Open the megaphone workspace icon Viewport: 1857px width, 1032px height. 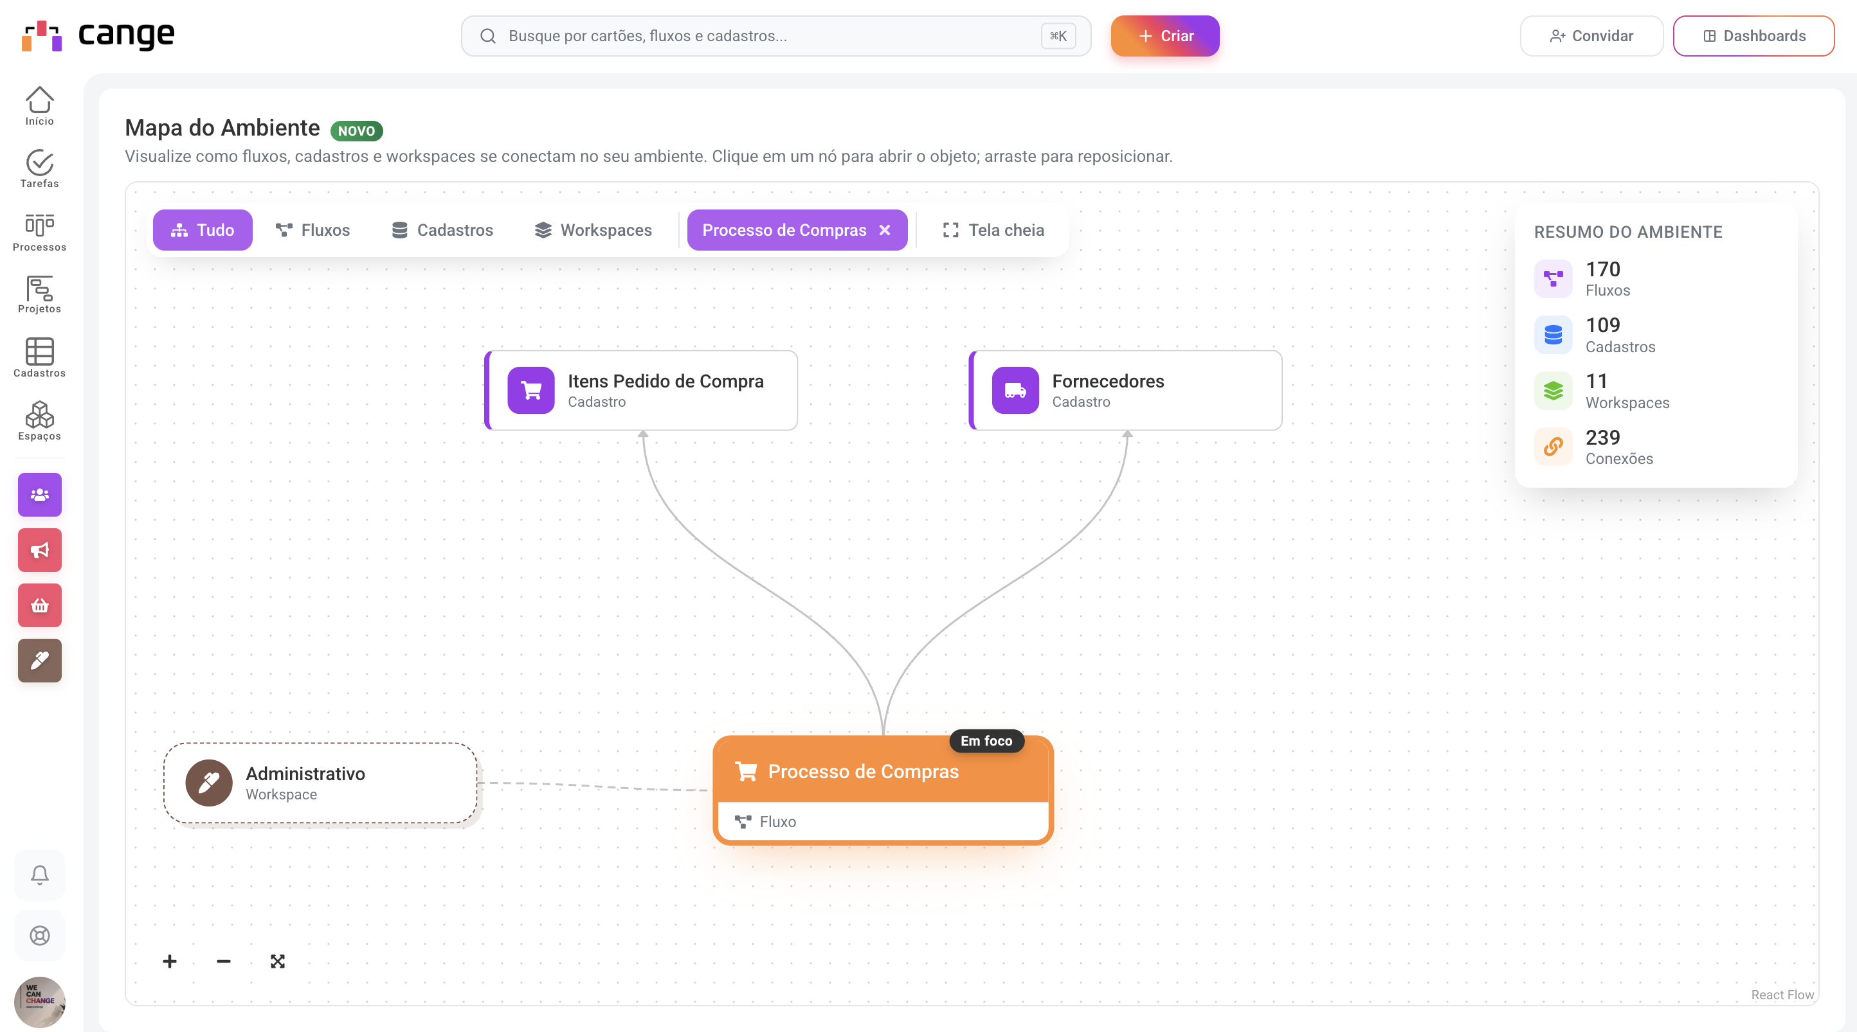[x=40, y=550]
